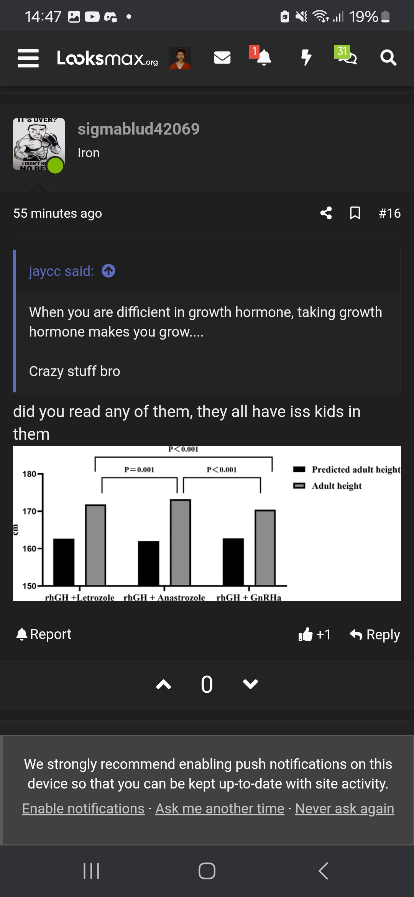The image size is (414, 897).
Task: Reply to sigmablud42069's post
Action: 375,634
